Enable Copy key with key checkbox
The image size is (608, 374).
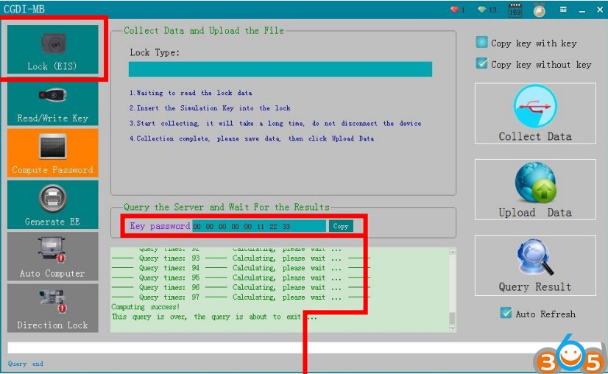coord(481,42)
